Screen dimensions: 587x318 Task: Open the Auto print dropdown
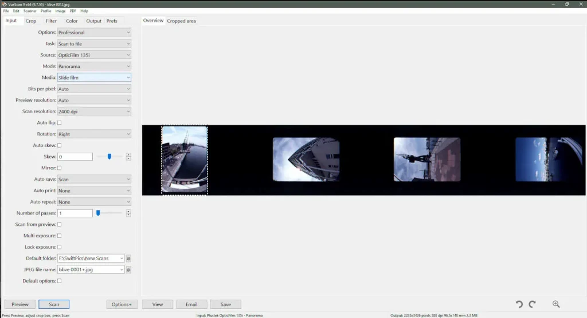(x=94, y=190)
